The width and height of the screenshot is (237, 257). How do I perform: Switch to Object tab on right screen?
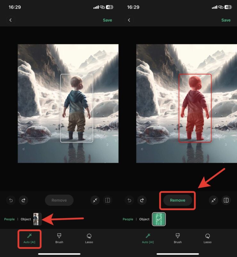point(144,219)
